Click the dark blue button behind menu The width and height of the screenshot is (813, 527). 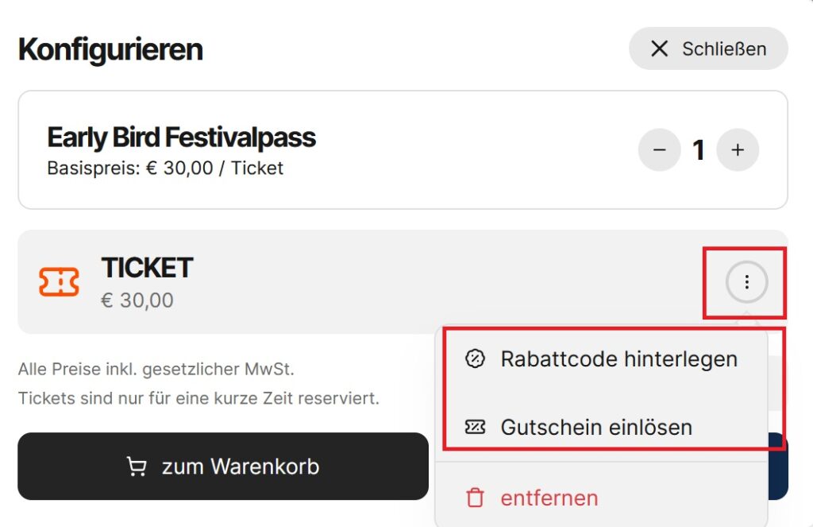[x=778, y=467]
